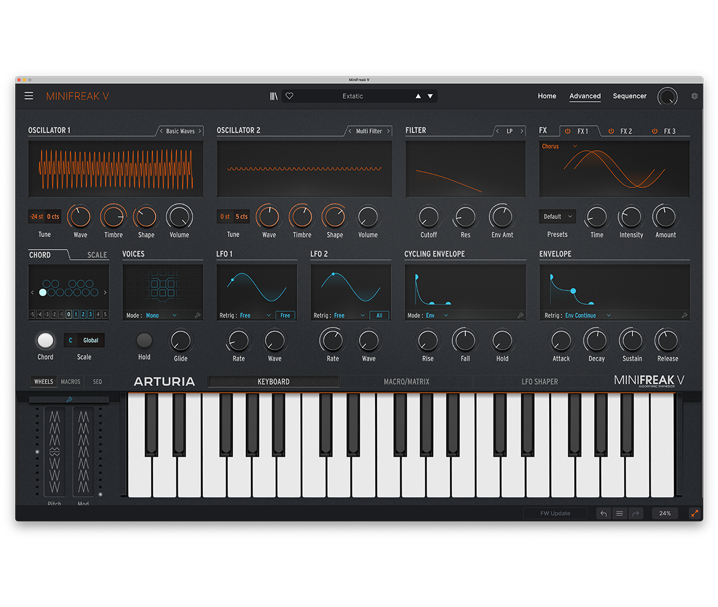Open the LFO SHAPER tab

pyautogui.click(x=540, y=381)
